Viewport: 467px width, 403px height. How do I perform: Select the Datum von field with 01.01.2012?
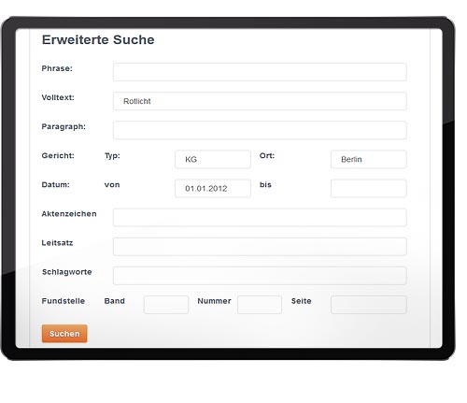[x=213, y=188]
